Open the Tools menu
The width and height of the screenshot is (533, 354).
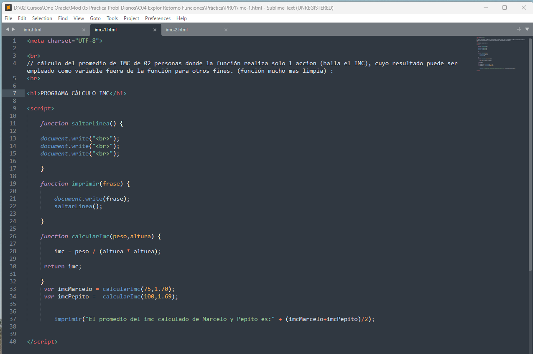click(112, 18)
